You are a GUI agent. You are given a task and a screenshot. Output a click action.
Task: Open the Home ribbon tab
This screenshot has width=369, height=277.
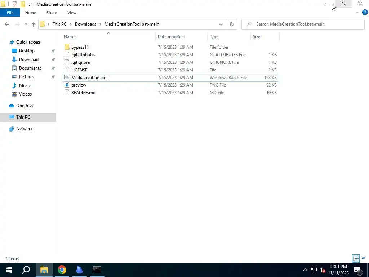pyautogui.click(x=31, y=13)
